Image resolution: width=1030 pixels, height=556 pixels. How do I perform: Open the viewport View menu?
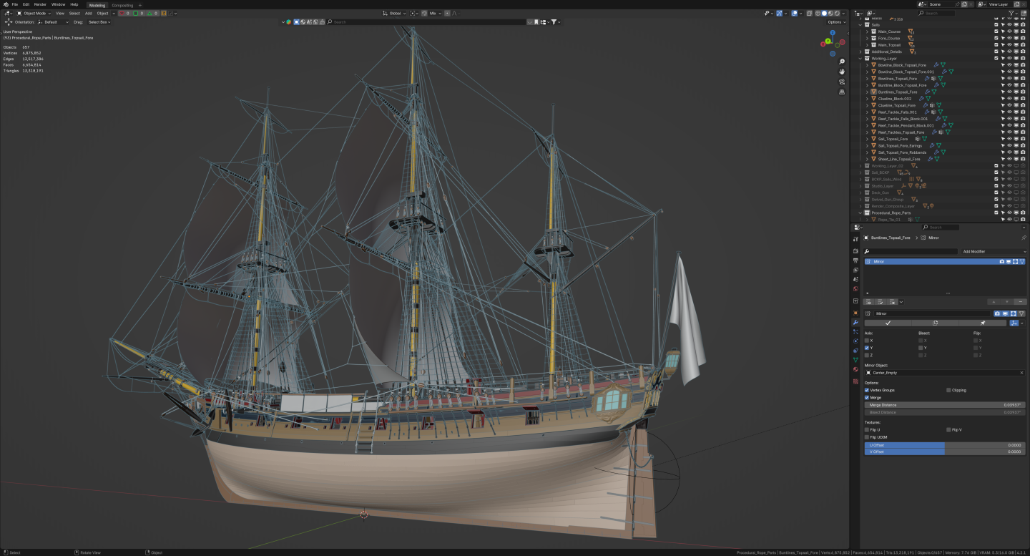click(x=60, y=13)
